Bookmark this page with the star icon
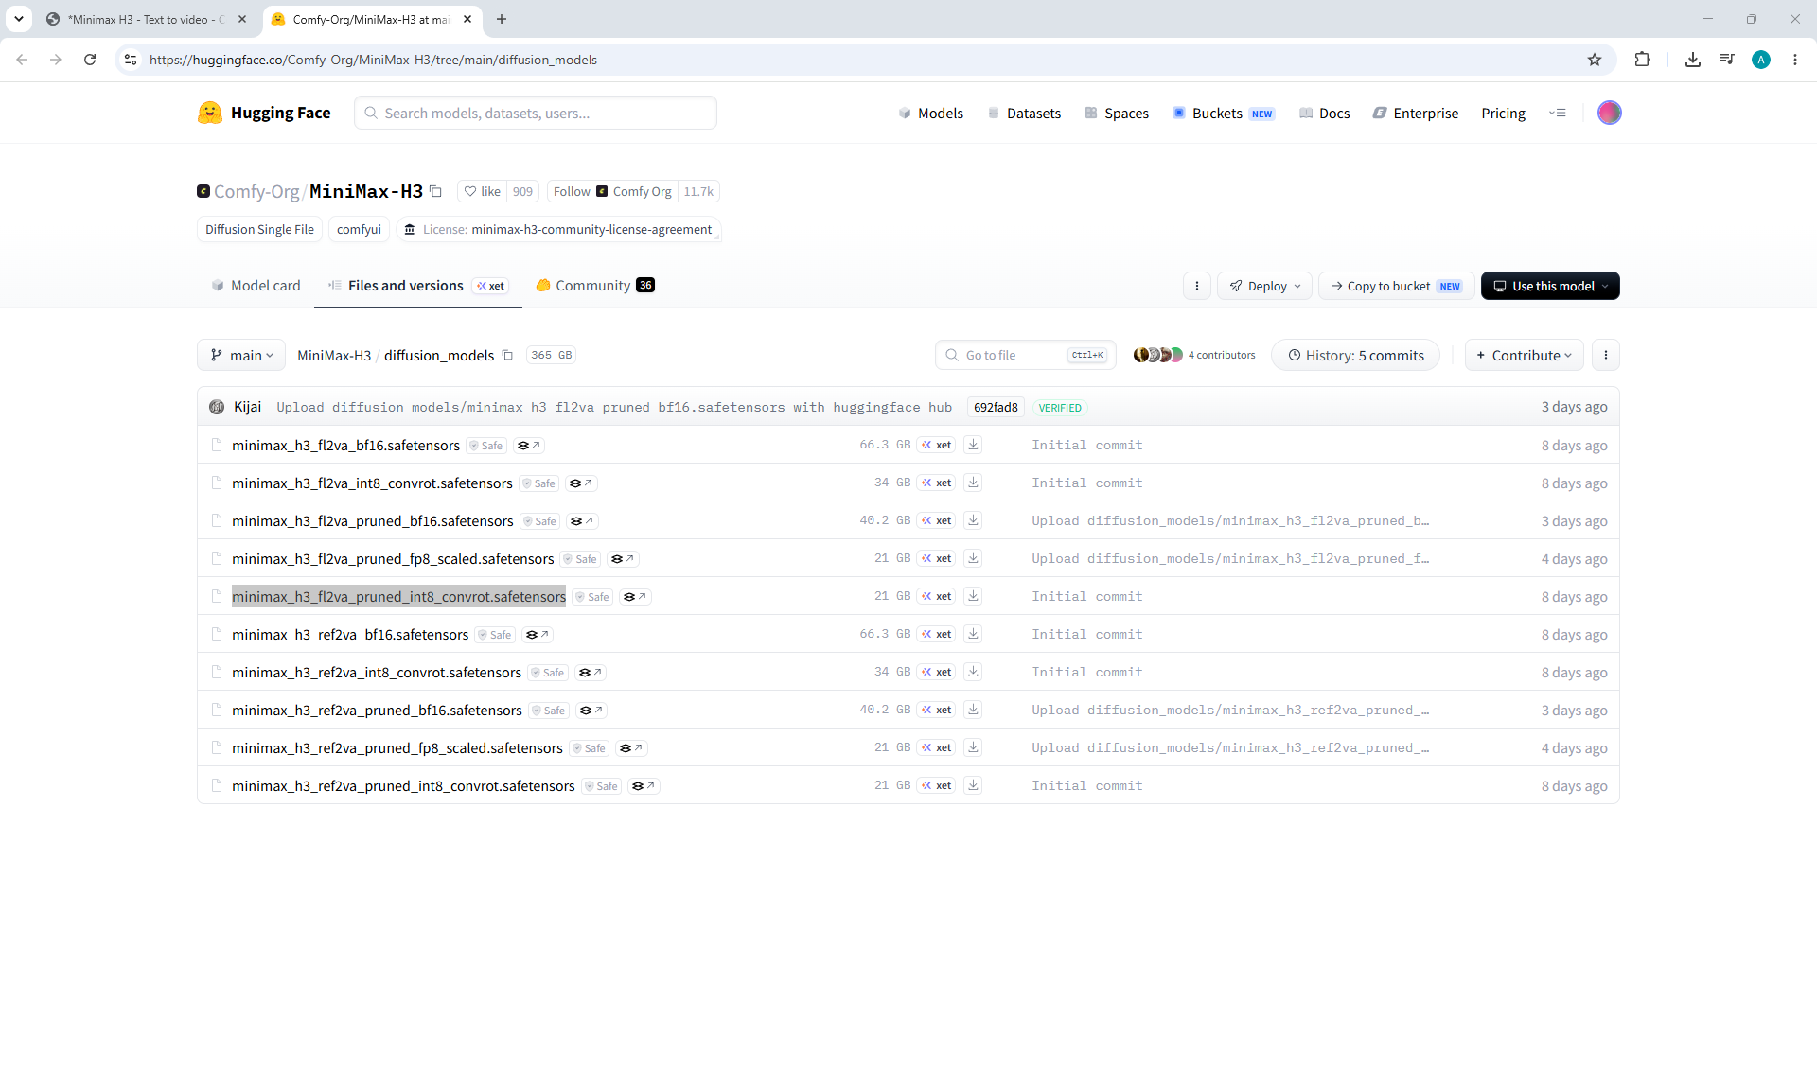Image resolution: width=1817 pixels, height=1089 pixels. click(x=1595, y=60)
